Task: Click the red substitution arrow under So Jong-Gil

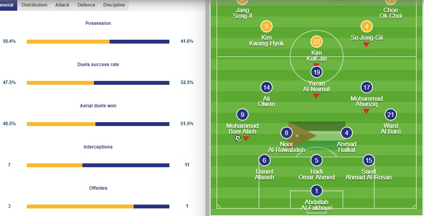Action: 366,45
